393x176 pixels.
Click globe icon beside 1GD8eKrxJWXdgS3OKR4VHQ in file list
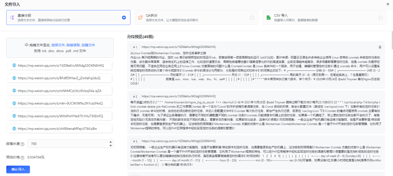14,65
